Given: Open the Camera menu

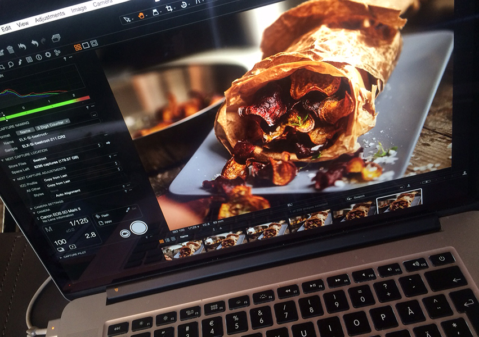Looking at the screenshot, I should pyautogui.click(x=102, y=3).
